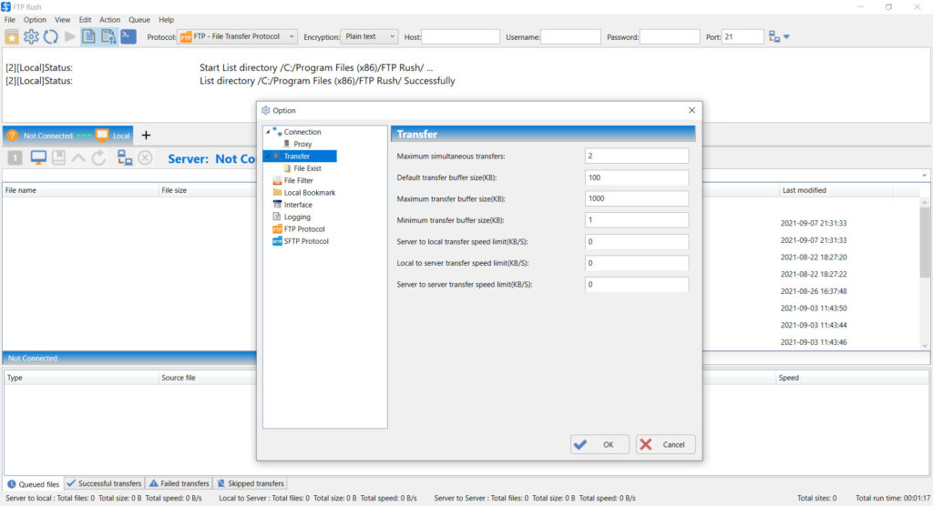Add a new tab with the plus button

coord(146,136)
